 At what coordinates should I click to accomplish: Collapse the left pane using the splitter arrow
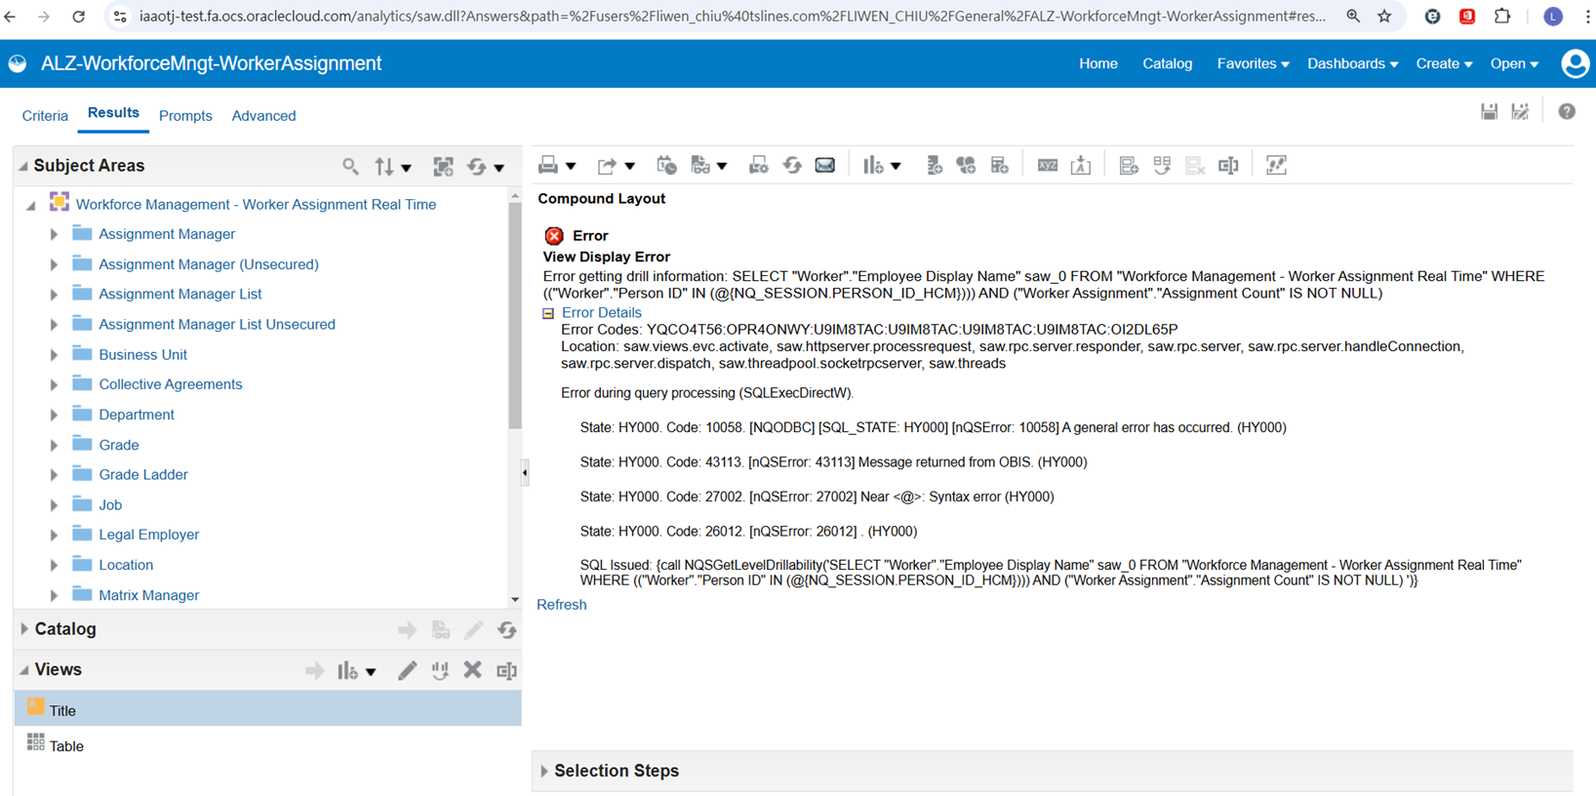[x=525, y=473]
